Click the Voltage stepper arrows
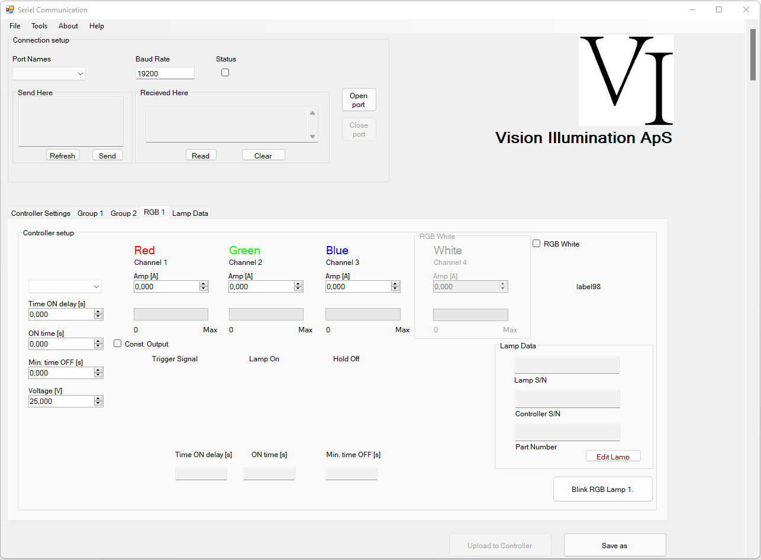This screenshot has height=560, width=761. coord(98,401)
